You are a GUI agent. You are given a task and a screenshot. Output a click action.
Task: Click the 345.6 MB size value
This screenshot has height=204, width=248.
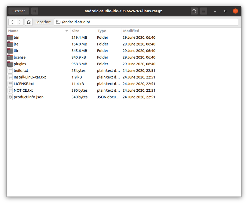tap(79, 51)
